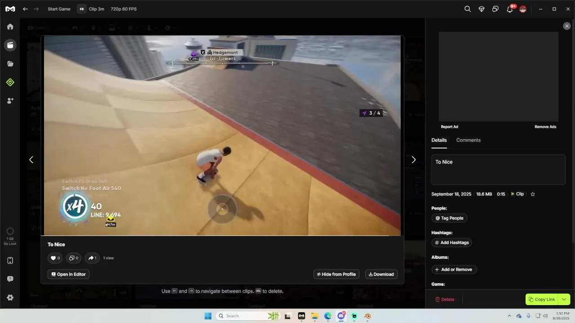575x323 pixels.
Task: Switch to the Details tab
Action: click(x=439, y=140)
